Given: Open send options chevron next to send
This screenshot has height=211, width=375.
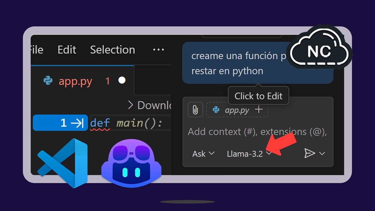Looking at the screenshot, I should 322,153.
